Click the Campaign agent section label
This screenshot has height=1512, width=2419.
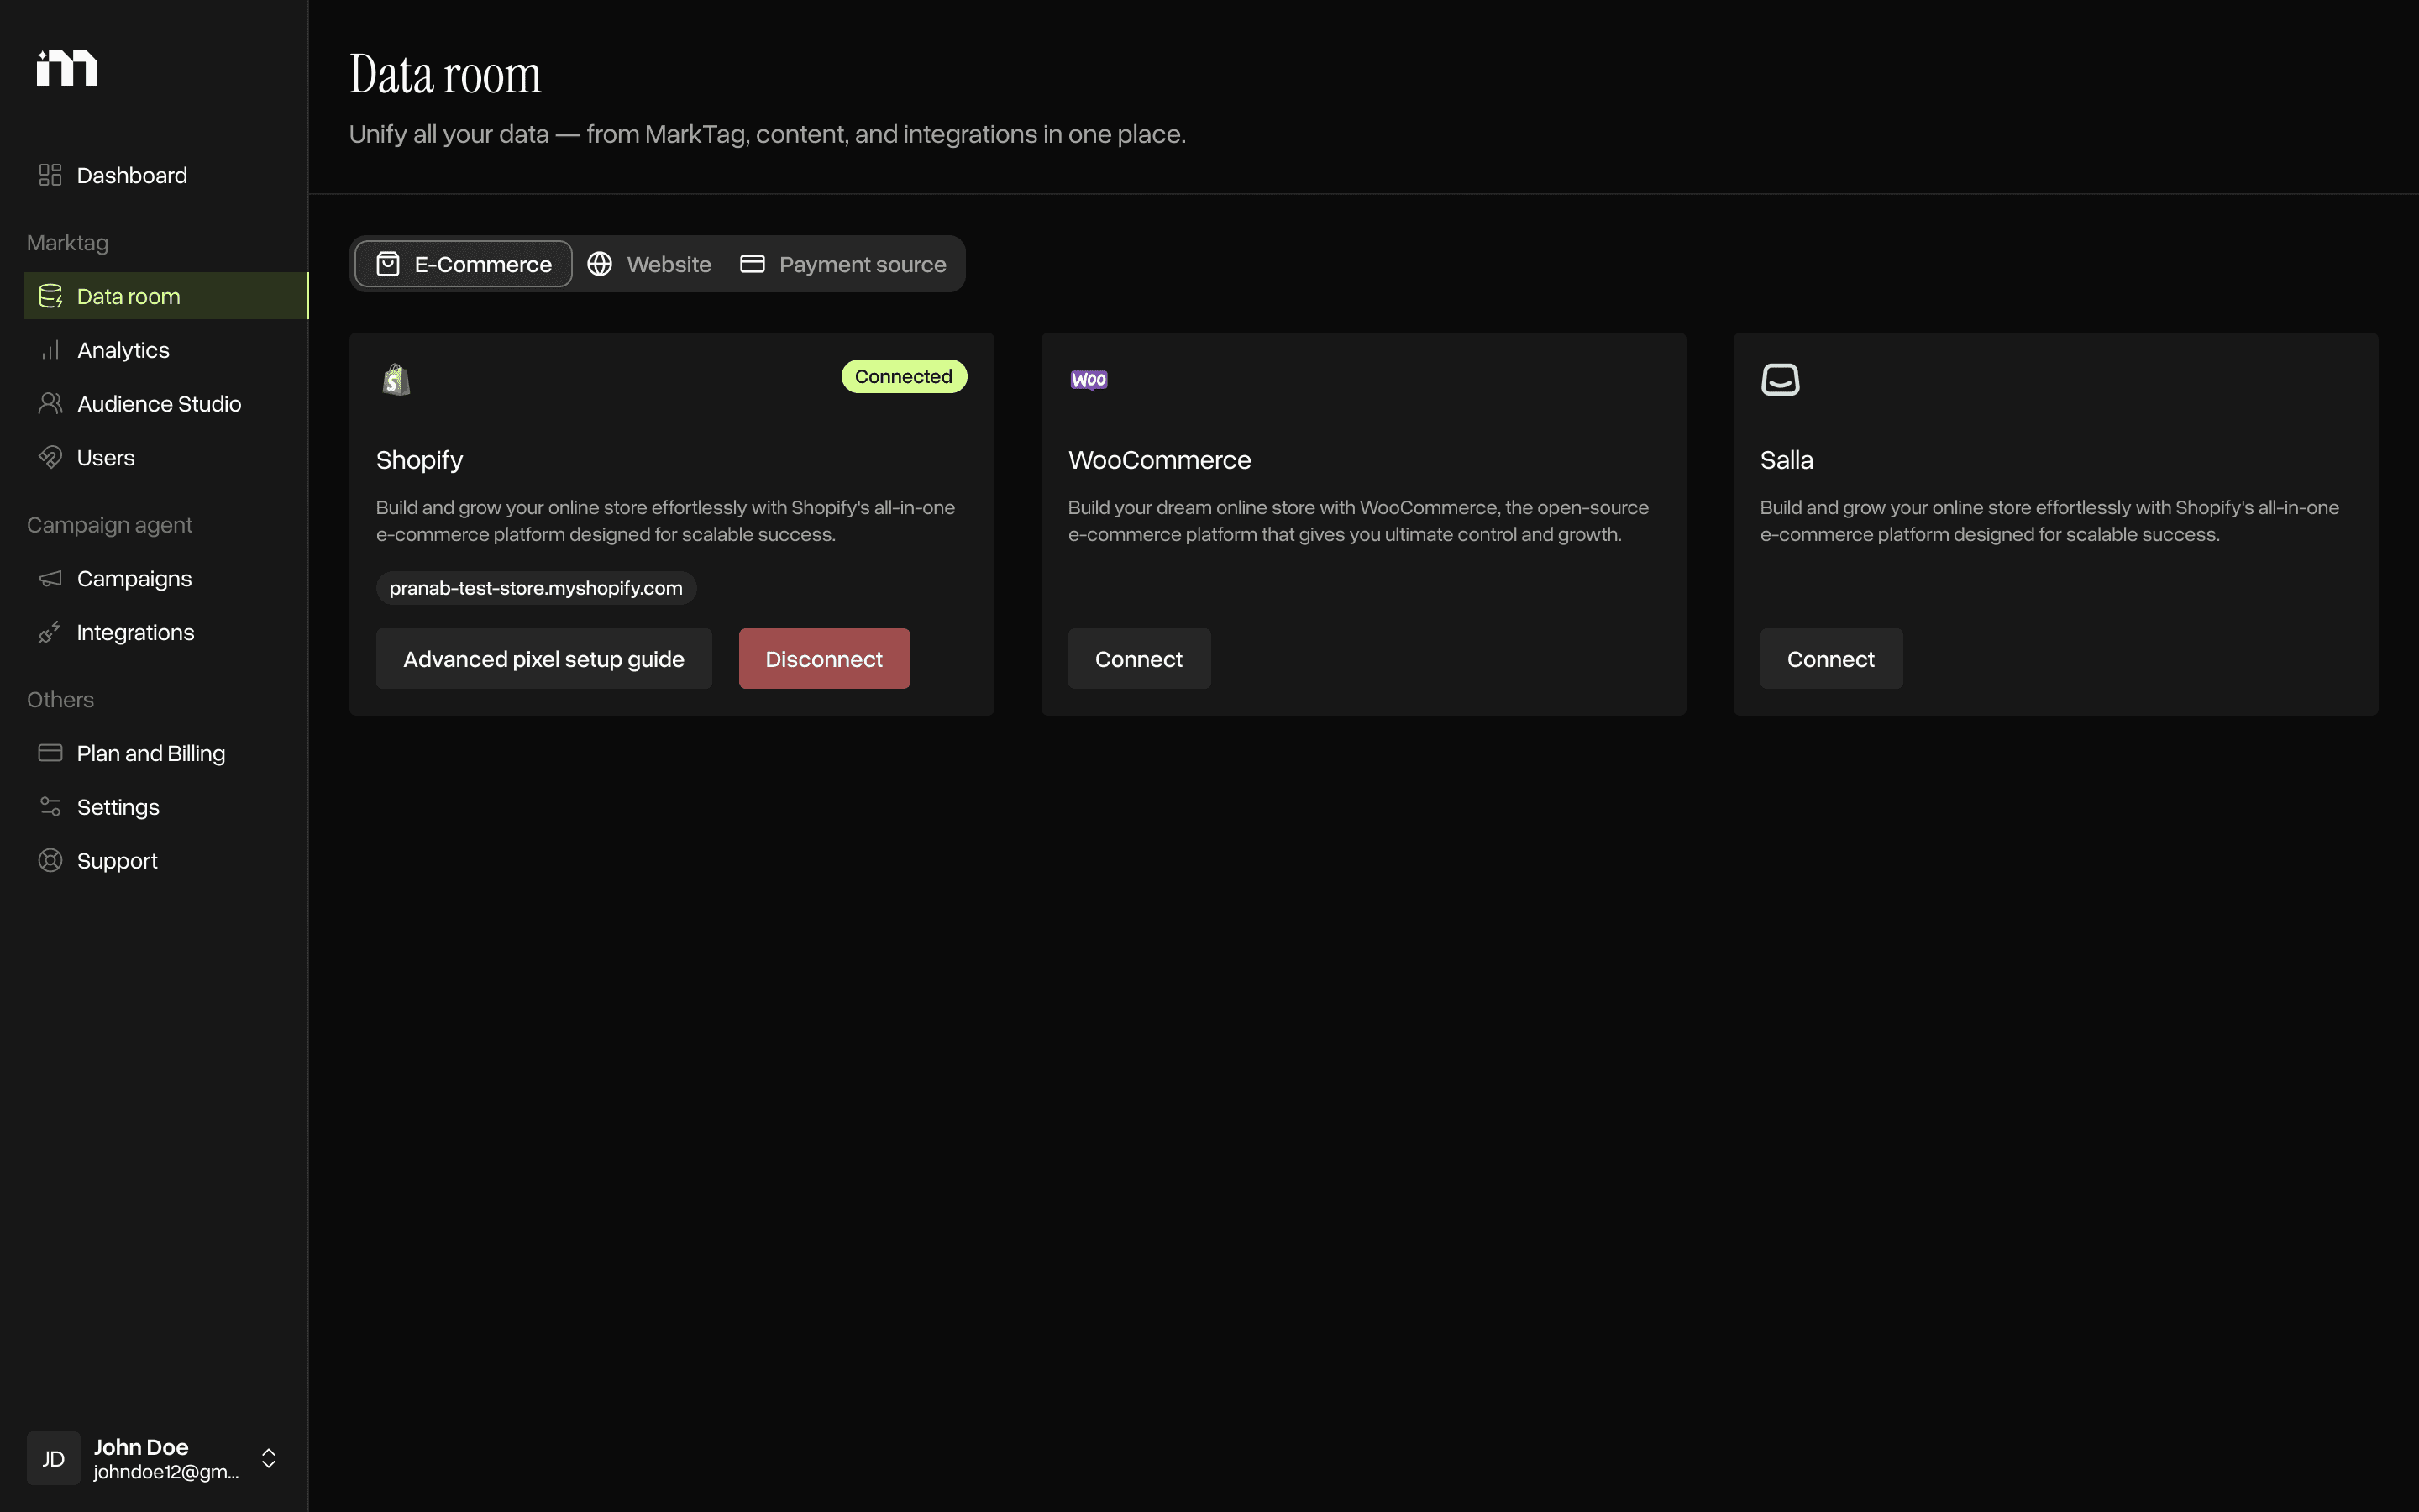(x=110, y=525)
